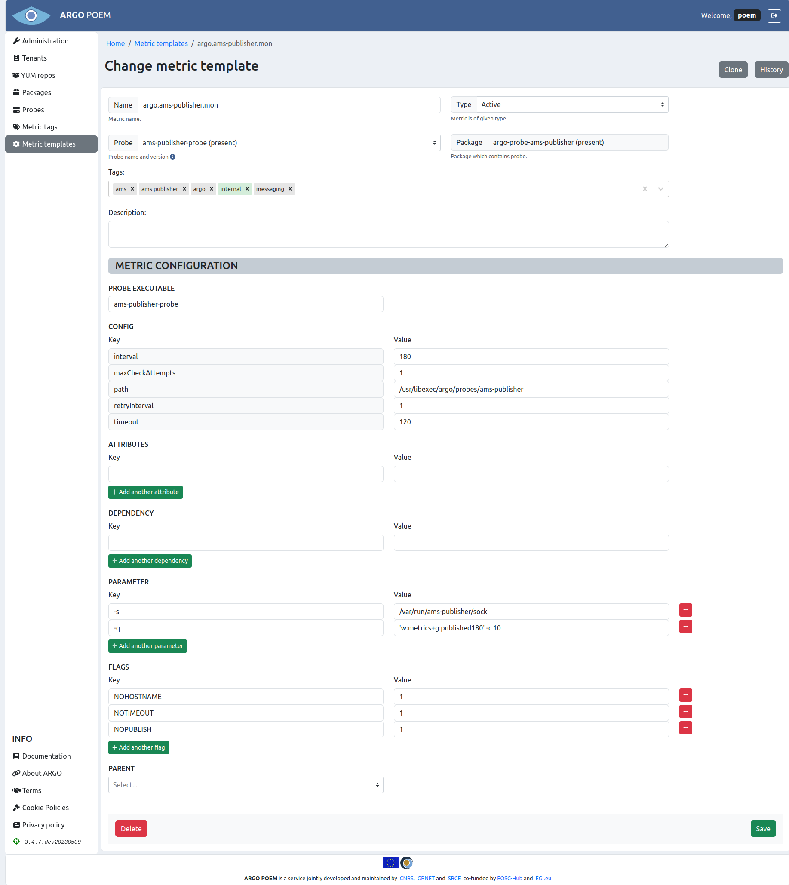Image resolution: width=789 pixels, height=885 pixels.
Task: Remove the NOPUBLISH flag with minus button
Action: point(685,728)
